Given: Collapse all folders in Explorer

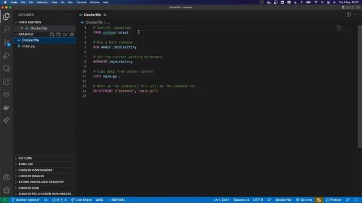Looking at the screenshot, I should pos(72,34).
